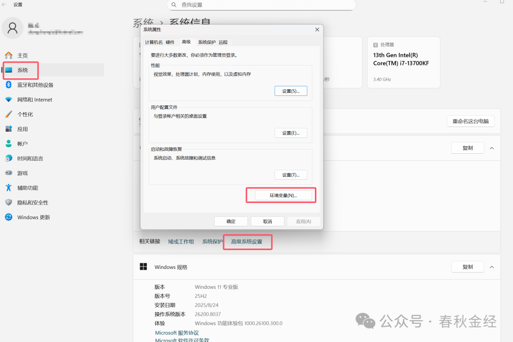513x342 pixels.
Task: Open the Apps (应用) sidebar icon
Action: tap(9, 129)
